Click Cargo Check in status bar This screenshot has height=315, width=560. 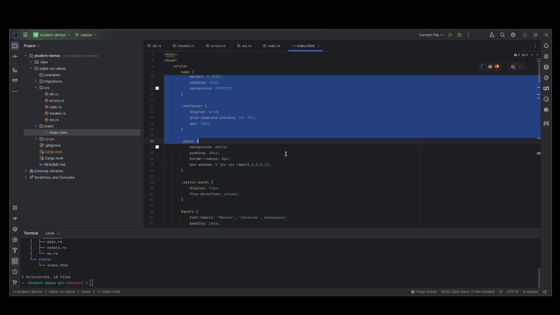click(x=423, y=292)
